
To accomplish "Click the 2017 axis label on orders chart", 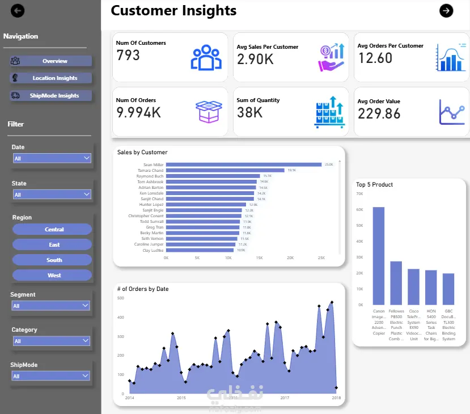I will click(x=285, y=398).
